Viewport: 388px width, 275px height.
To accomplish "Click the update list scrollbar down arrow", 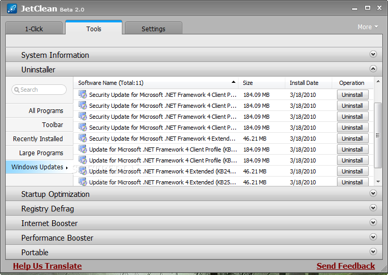I will (x=378, y=182).
